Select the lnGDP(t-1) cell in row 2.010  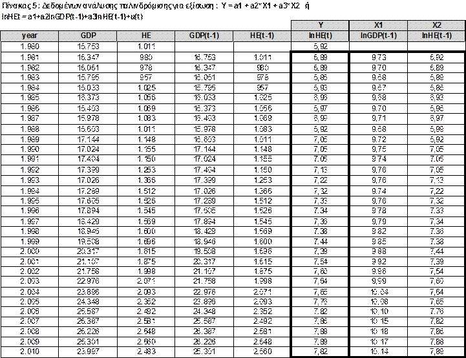pos(378,352)
